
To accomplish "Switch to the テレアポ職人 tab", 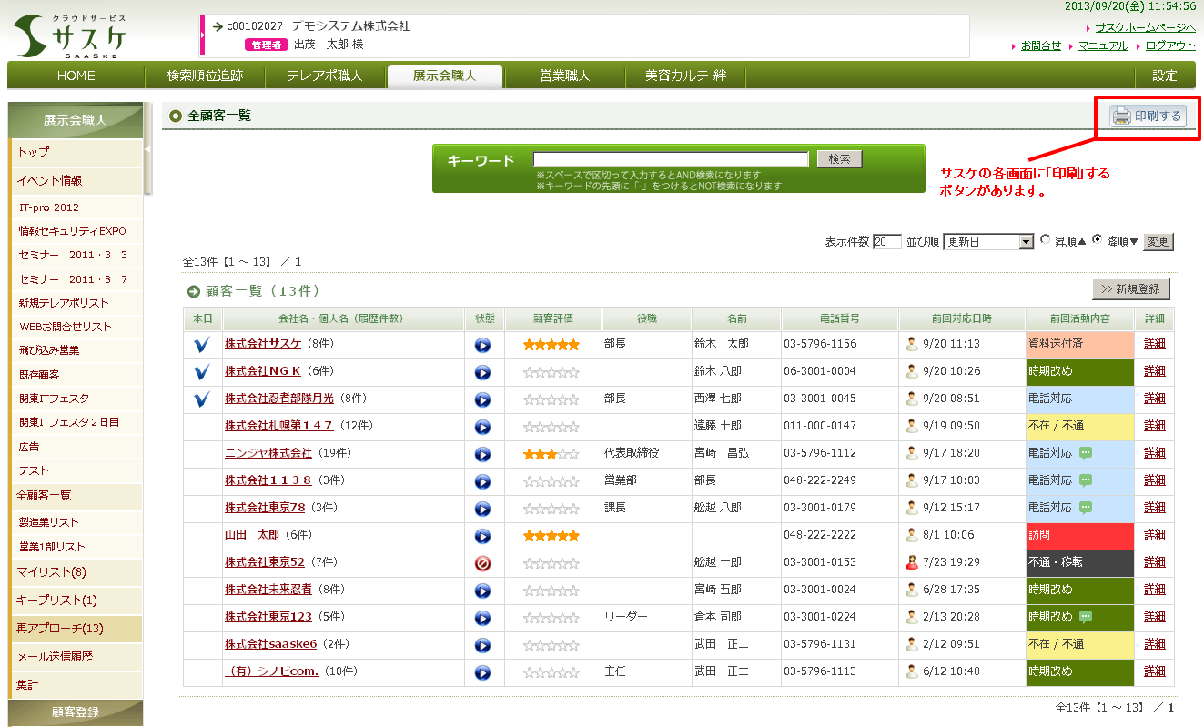I will [324, 76].
